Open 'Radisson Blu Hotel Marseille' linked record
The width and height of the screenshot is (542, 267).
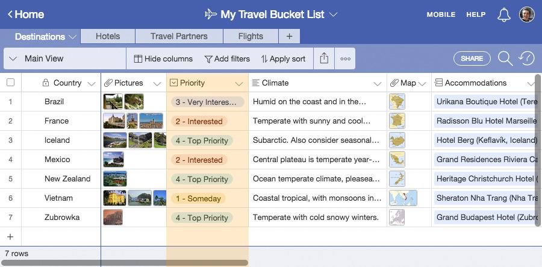click(x=486, y=121)
